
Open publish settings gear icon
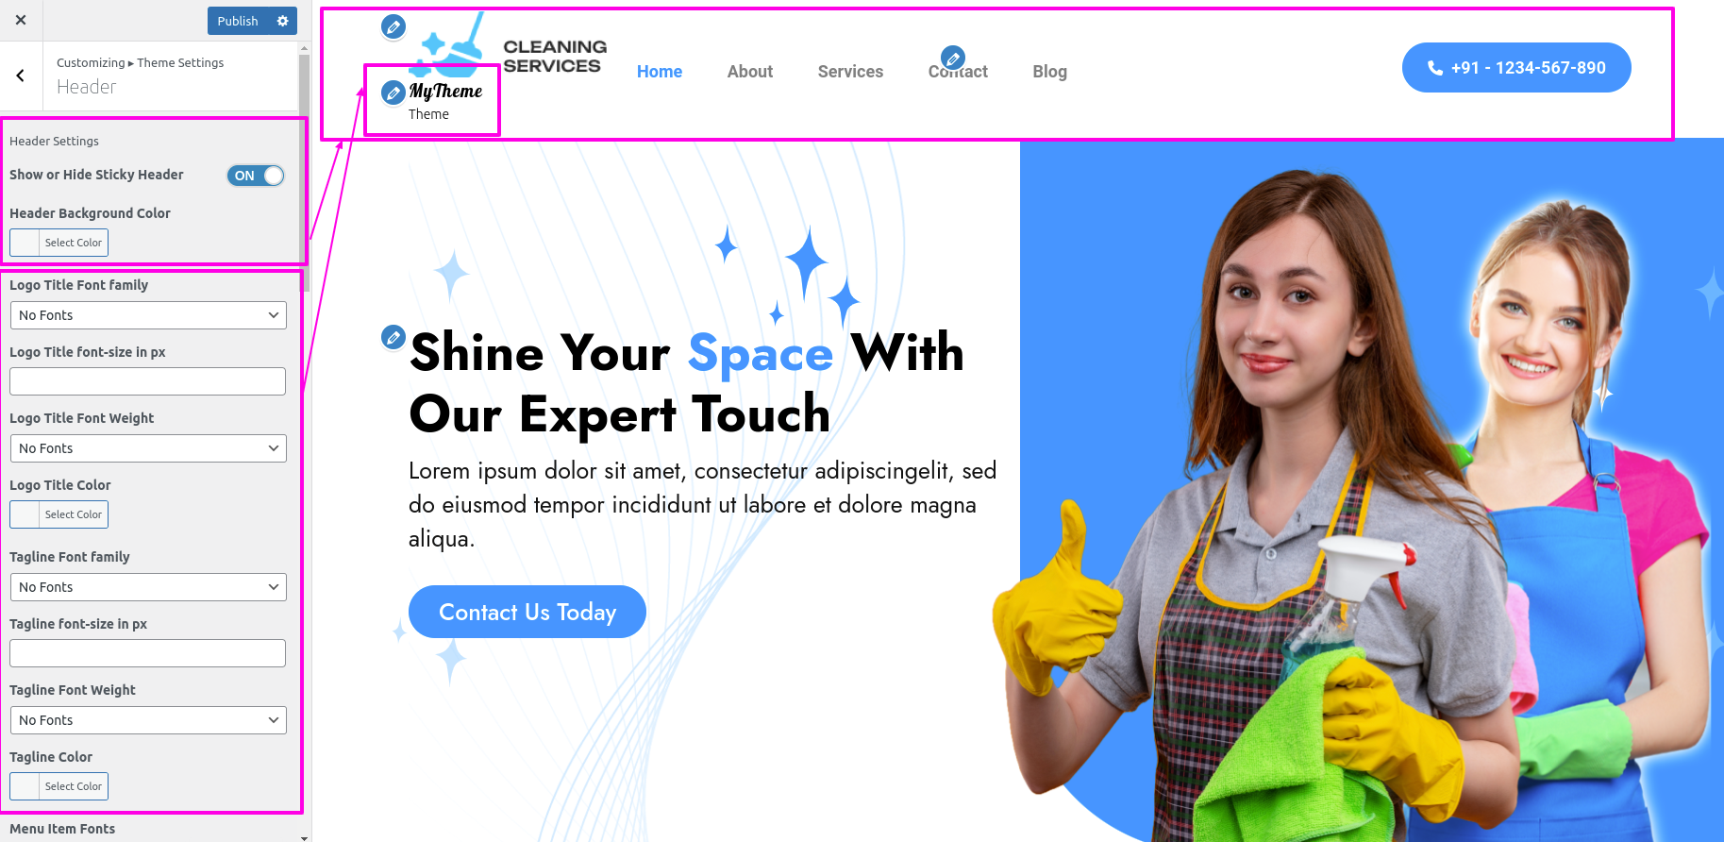[282, 21]
